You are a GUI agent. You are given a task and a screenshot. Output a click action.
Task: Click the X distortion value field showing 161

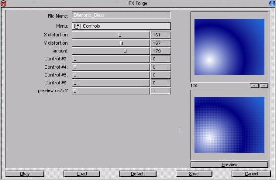click(x=161, y=35)
